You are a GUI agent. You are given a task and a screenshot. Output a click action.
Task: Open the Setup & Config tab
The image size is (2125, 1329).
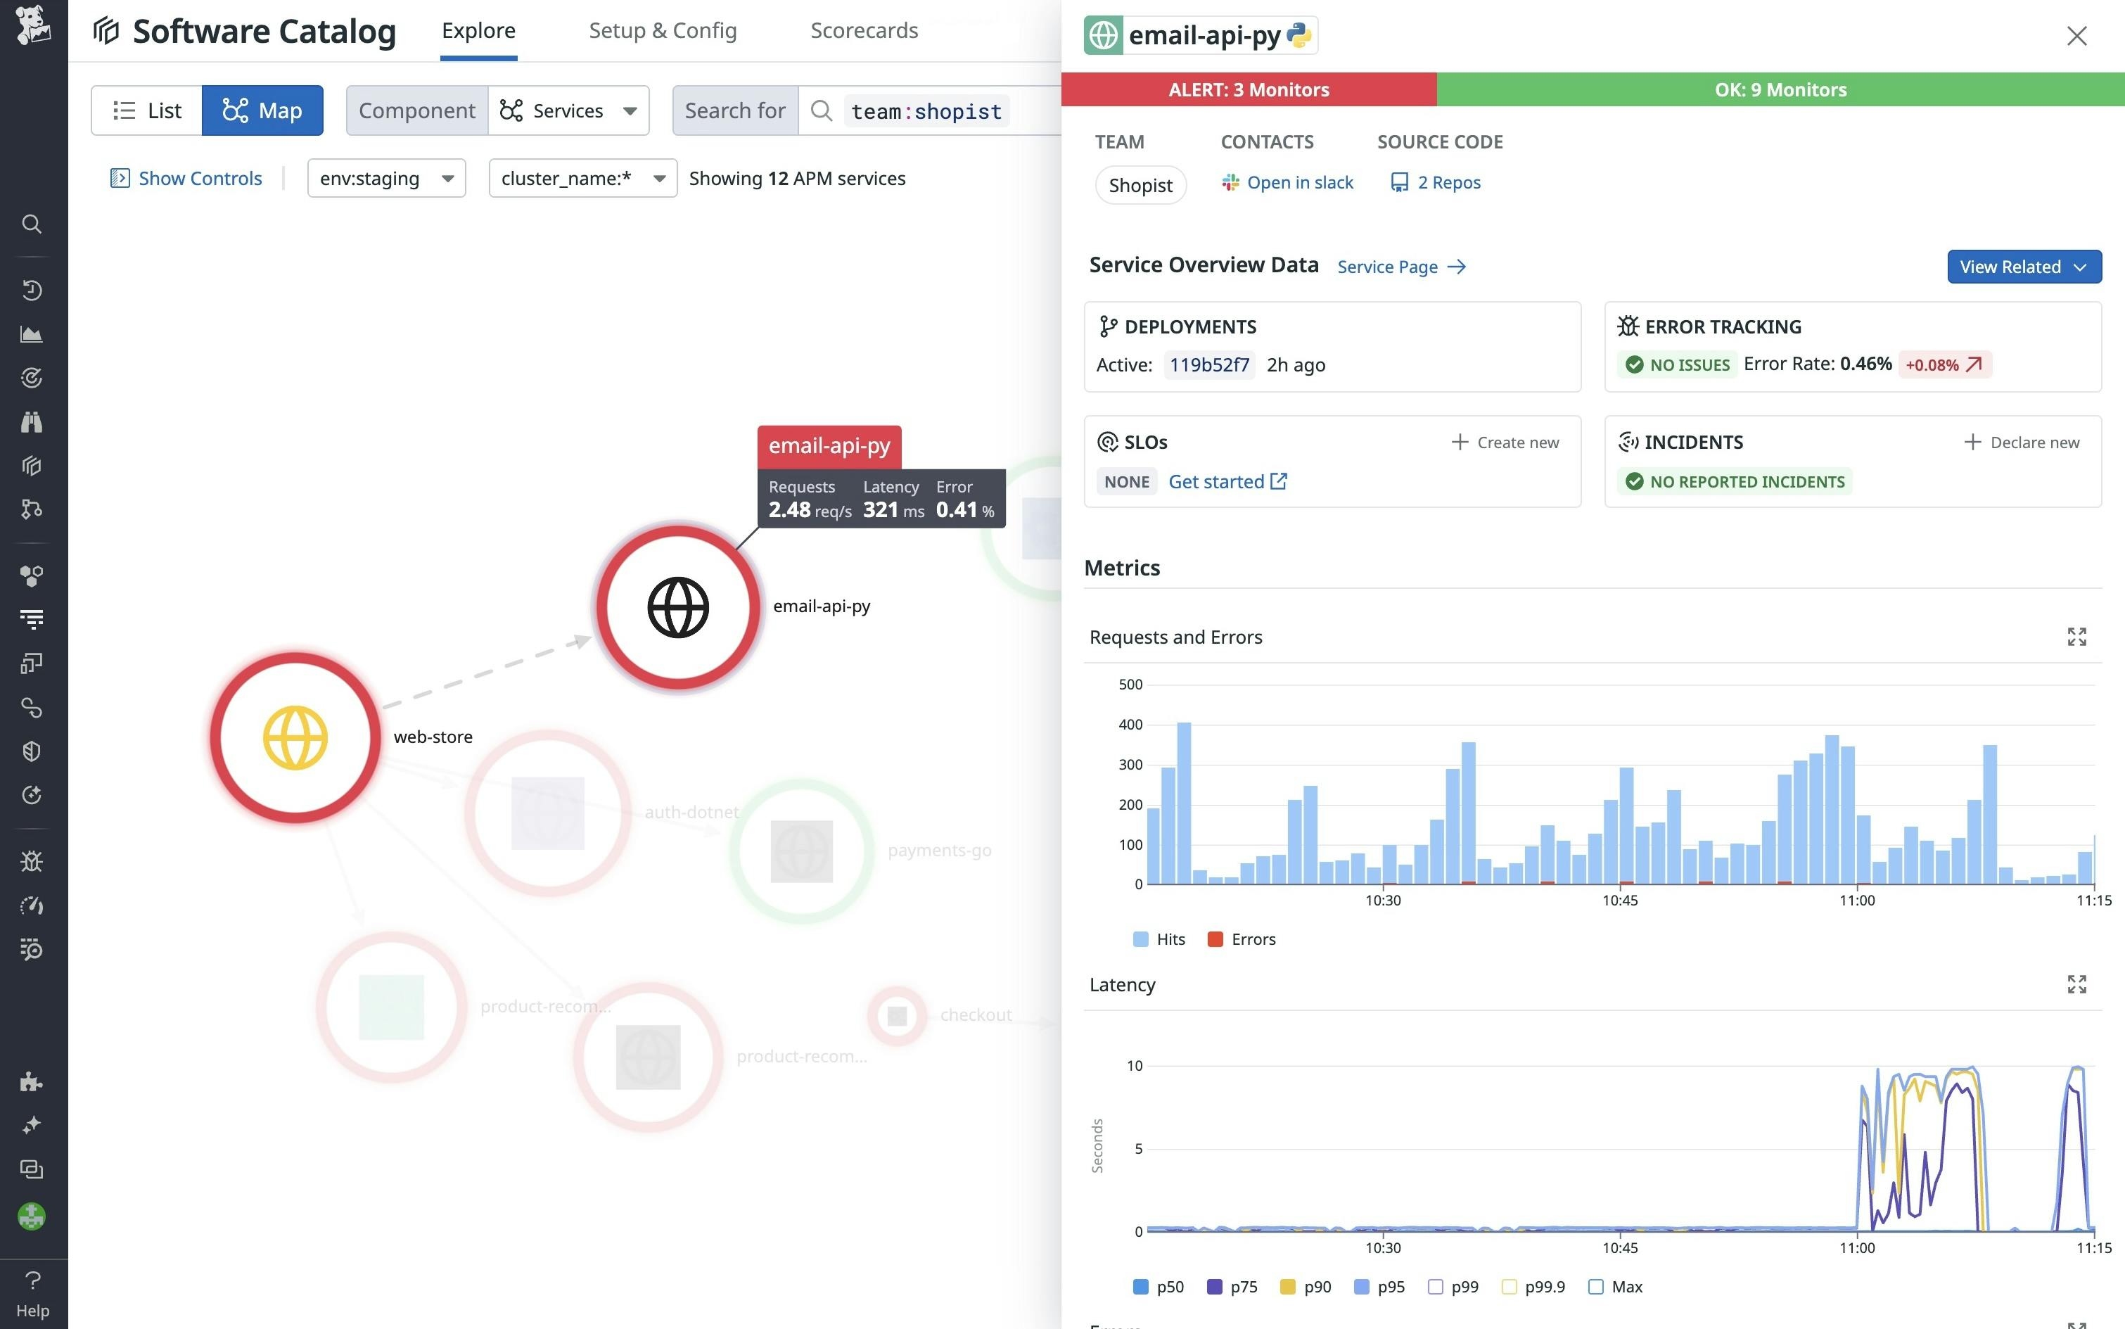point(663,30)
